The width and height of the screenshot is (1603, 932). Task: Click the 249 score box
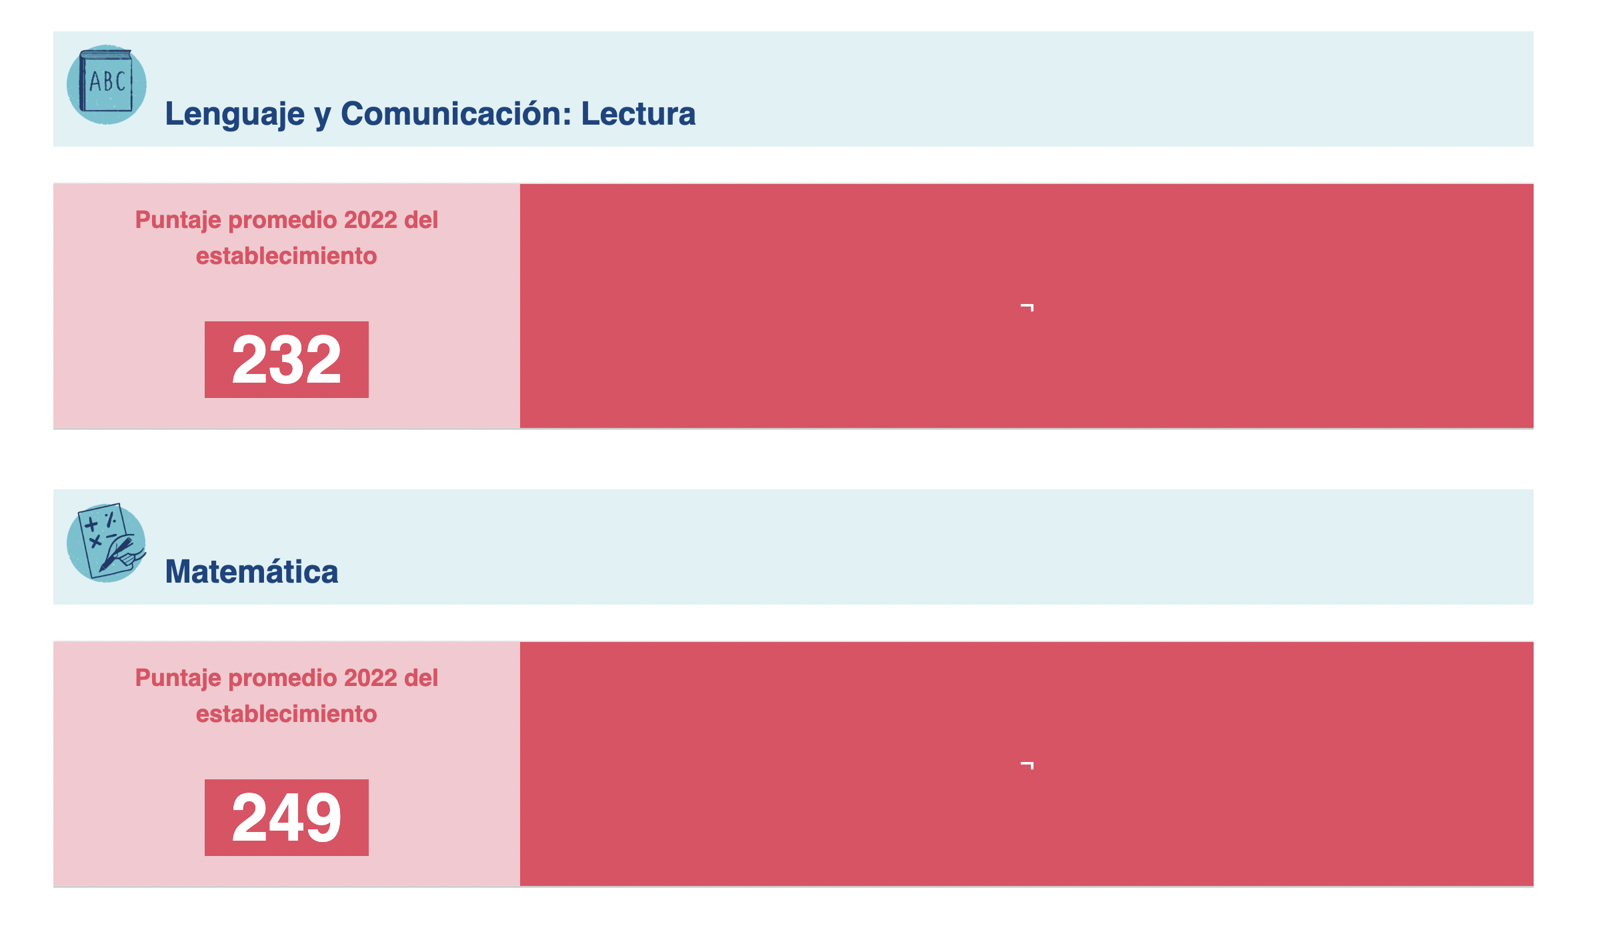pos(286,817)
